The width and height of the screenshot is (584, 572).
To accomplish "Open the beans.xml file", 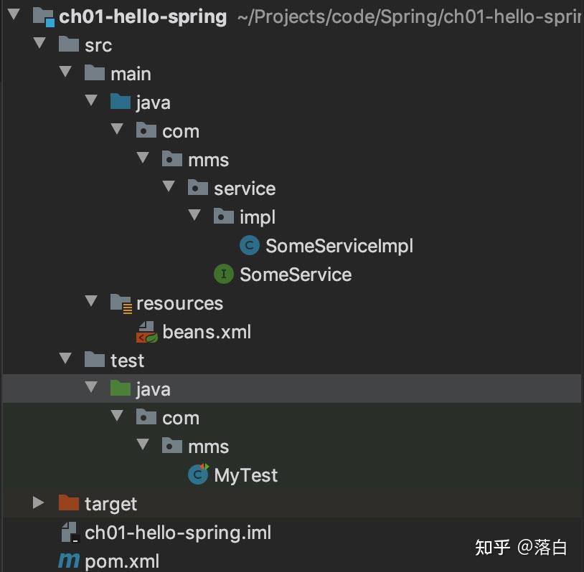I will (207, 331).
